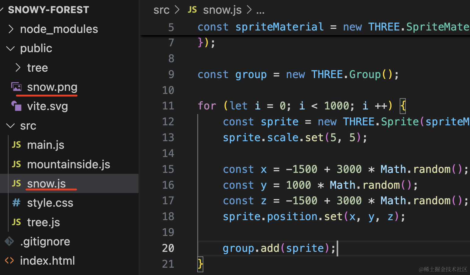Click variable z on line 17

pyautogui.click(x=264, y=201)
